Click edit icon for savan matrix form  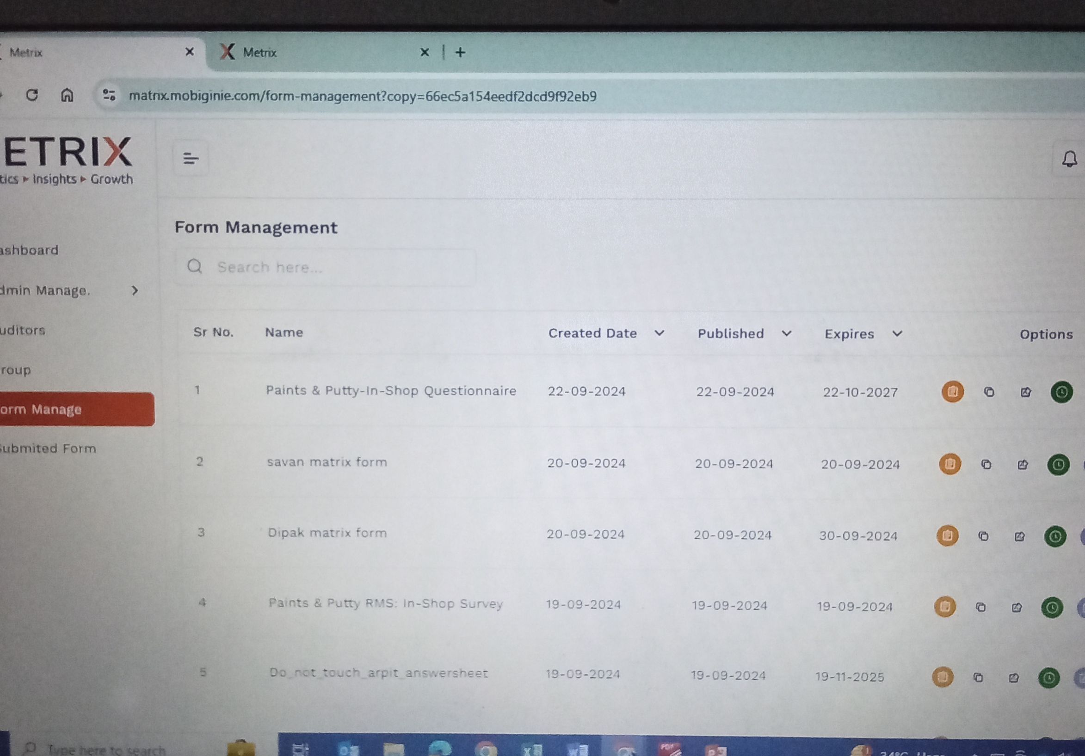pyautogui.click(x=1022, y=465)
